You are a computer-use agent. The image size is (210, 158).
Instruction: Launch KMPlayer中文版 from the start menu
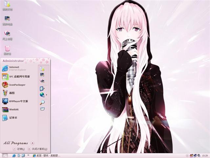[15, 101]
